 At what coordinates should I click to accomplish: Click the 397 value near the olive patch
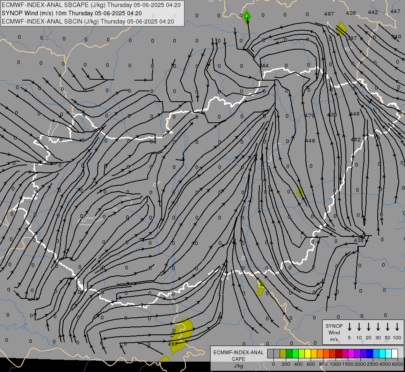tap(352, 38)
